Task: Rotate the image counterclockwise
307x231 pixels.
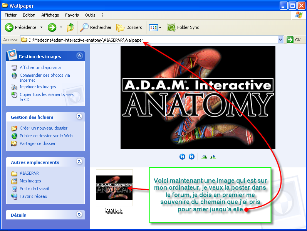Action: point(213,157)
